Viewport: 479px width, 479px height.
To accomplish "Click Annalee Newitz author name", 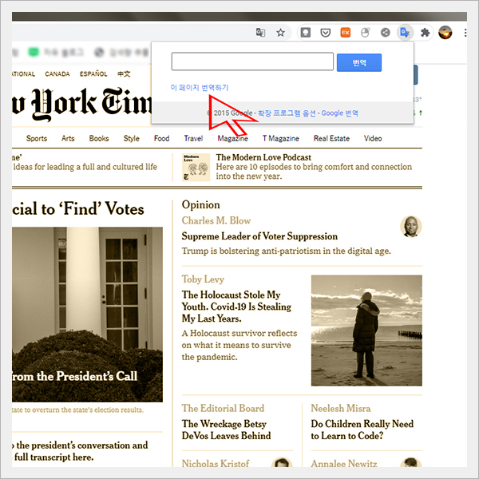I will 343,463.
